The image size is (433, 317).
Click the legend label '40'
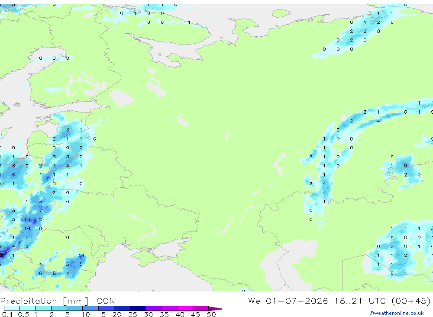click(x=180, y=314)
